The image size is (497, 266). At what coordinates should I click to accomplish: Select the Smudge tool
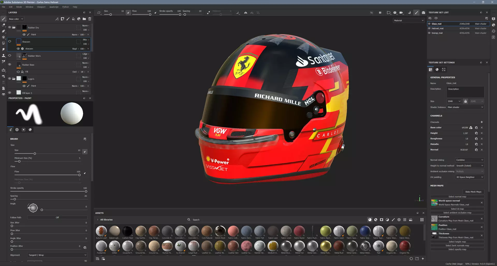[x=3, y=49]
